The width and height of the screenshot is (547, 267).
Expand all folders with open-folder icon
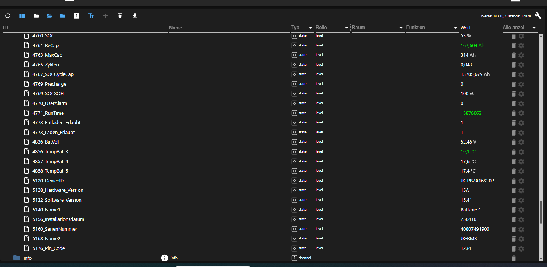point(49,16)
